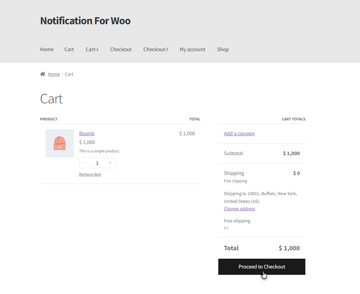Open My account page
360x294 pixels.
click(x=192, y=49)
